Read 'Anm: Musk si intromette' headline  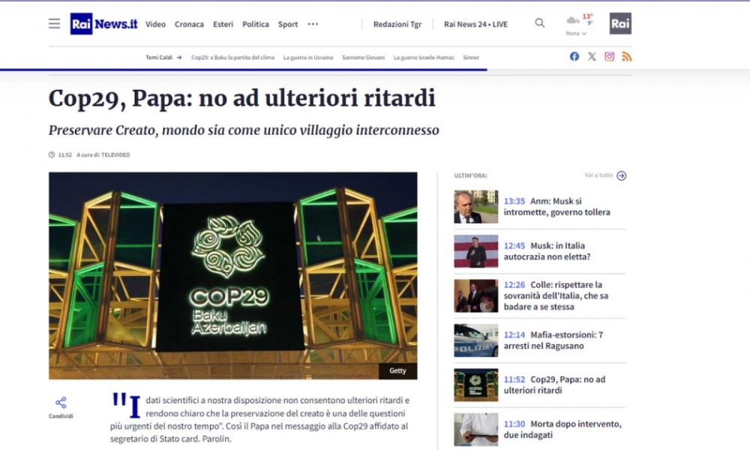[556, 207]
